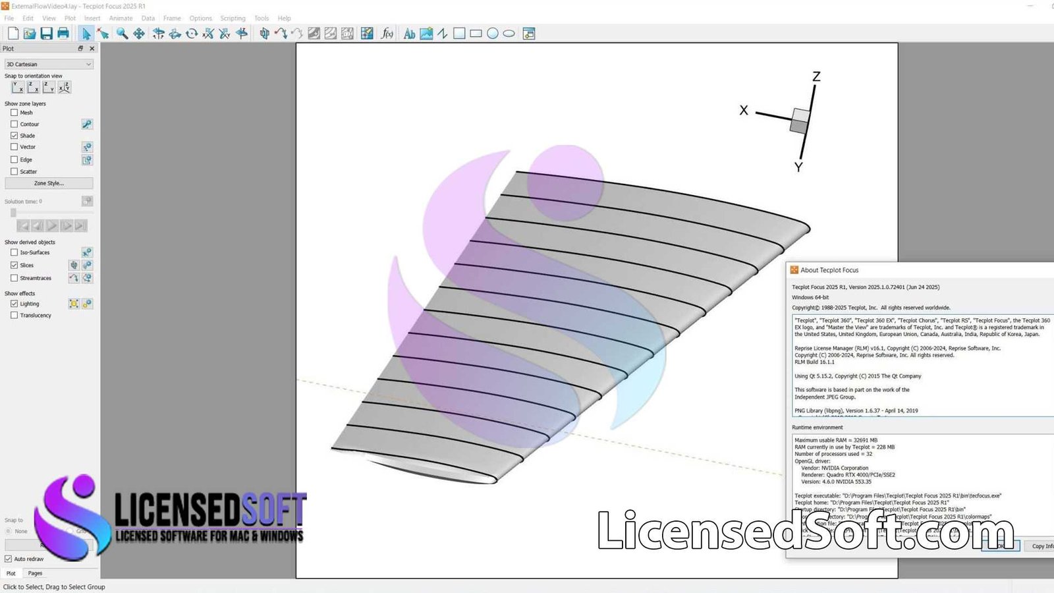Enable the Translucency effect
Screen dimensions: 1054x593
pyautogui.click(x=14, y=315)
